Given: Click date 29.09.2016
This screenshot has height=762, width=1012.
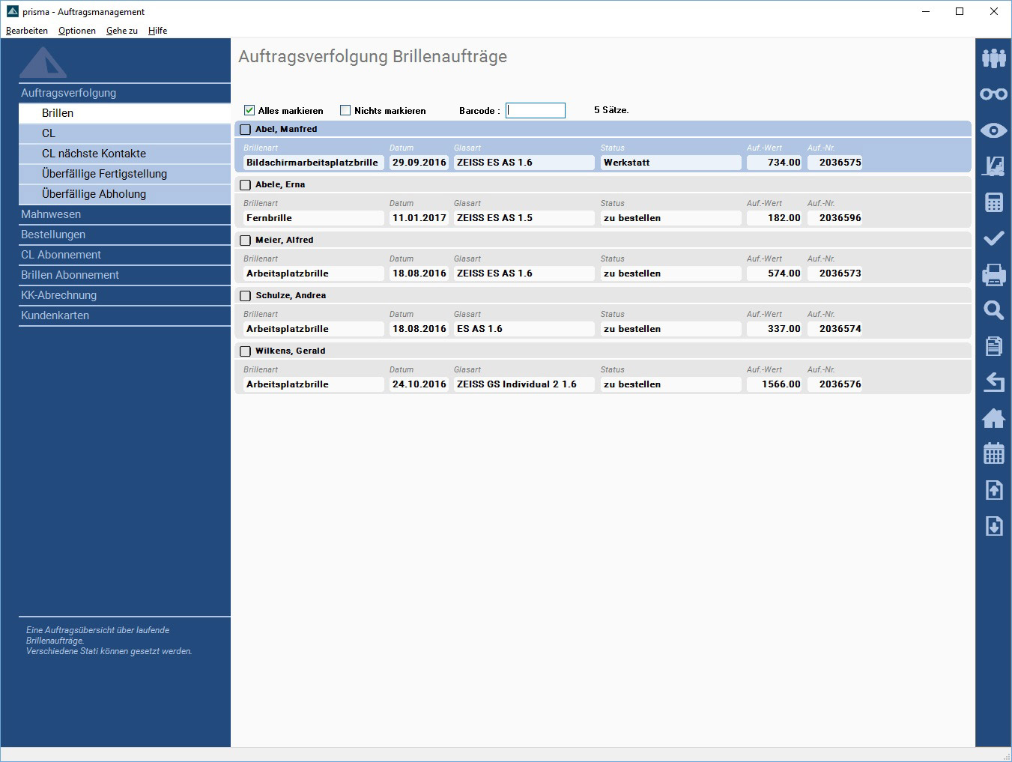Looking at the screenshot, I should point(419,163).
